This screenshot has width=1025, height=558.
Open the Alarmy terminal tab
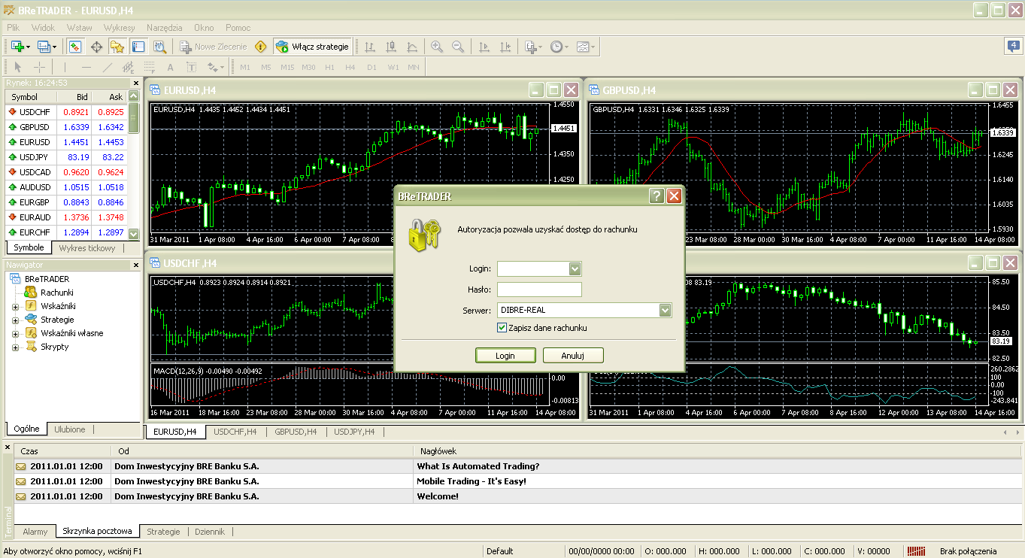[35, 532]
